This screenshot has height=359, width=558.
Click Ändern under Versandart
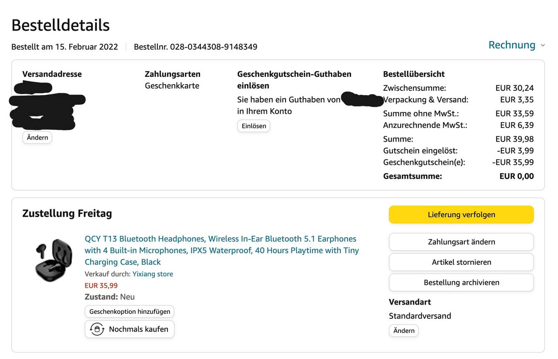[404, 331]
